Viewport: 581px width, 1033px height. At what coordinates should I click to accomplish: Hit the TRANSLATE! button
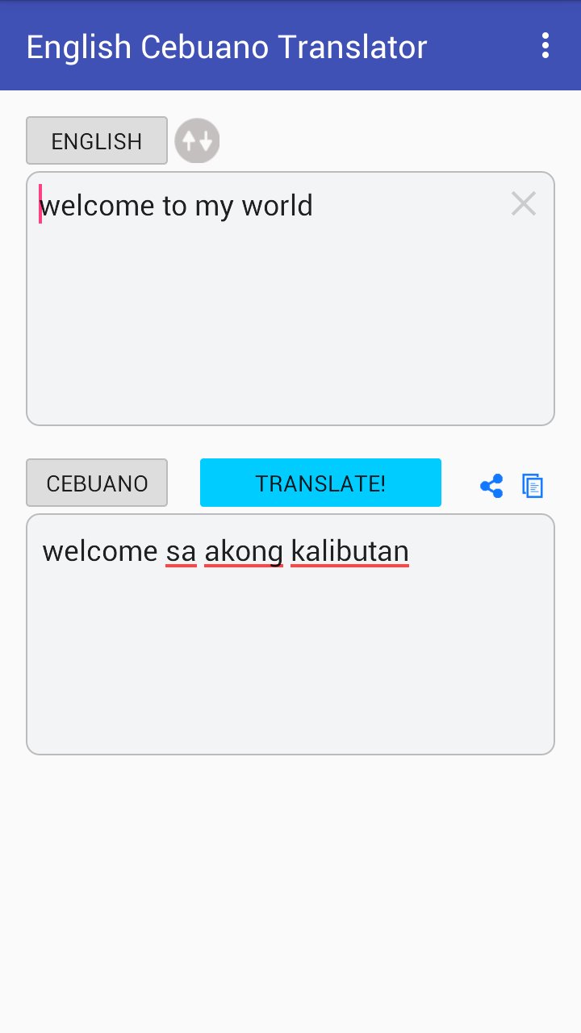(x=320, y=483)
